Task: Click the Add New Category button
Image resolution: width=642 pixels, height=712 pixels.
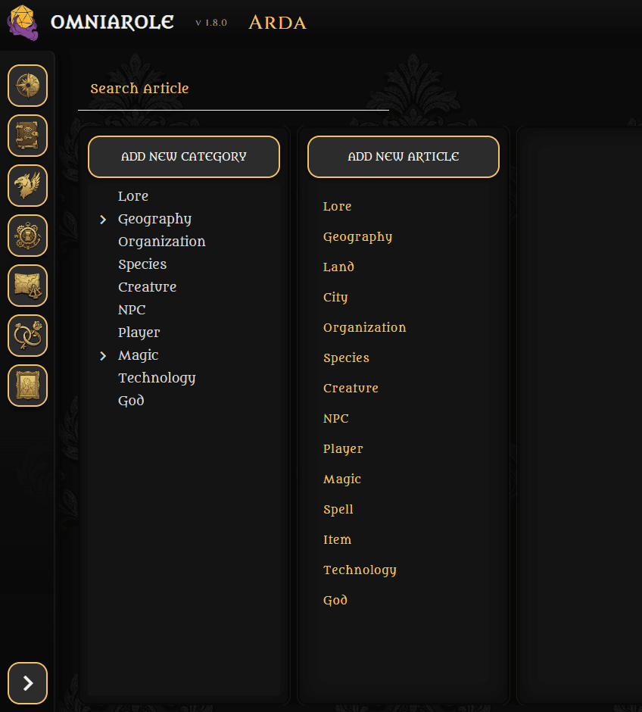Action: tap(184, 157)
